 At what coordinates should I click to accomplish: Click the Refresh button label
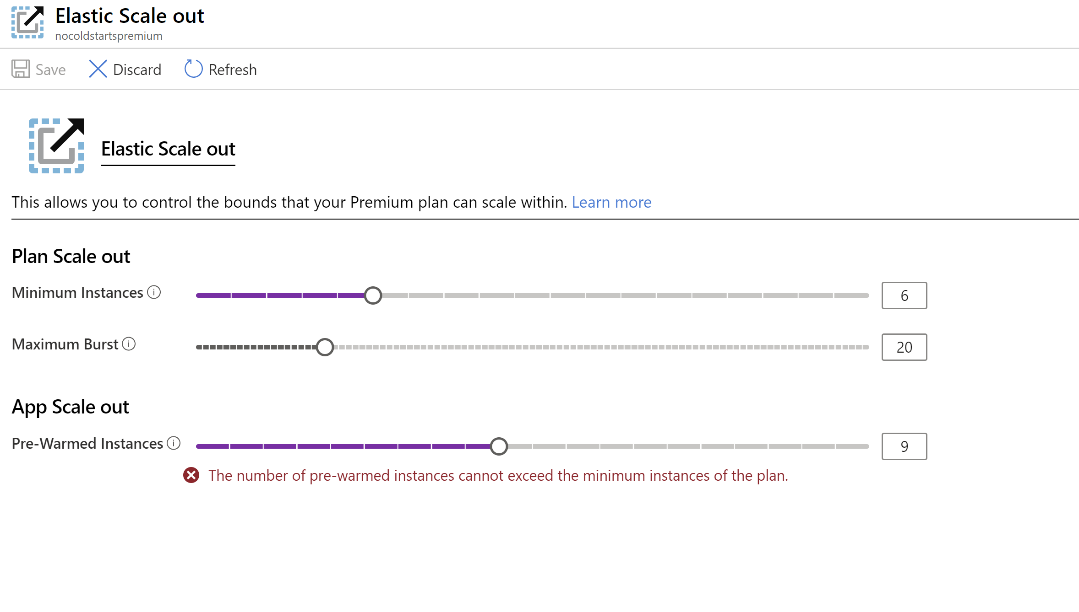[x=233, y=70]
